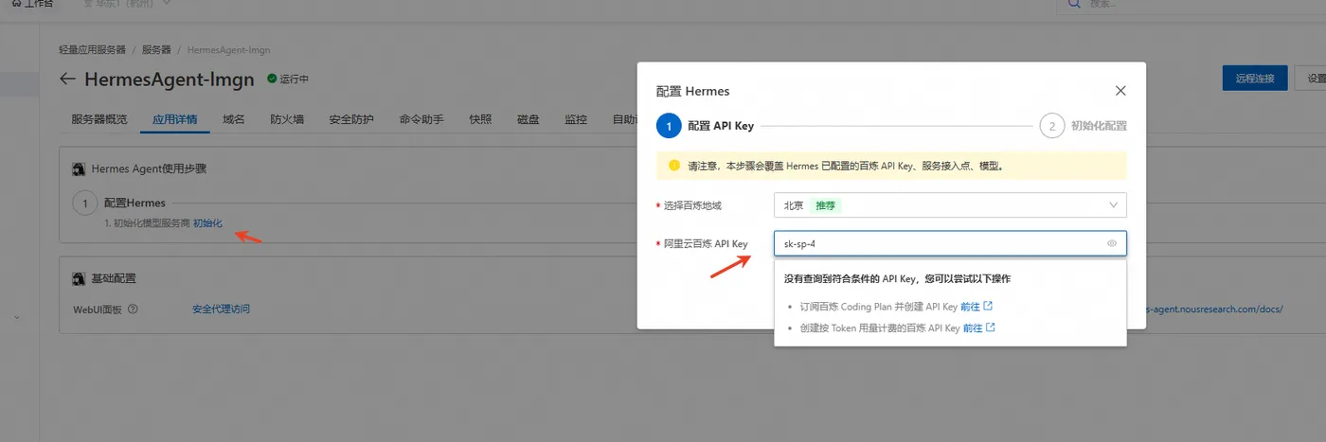Open the 华东1（杭州） region selector
The height and width of the screenshot is (442, 1326).
pos(128,4)
